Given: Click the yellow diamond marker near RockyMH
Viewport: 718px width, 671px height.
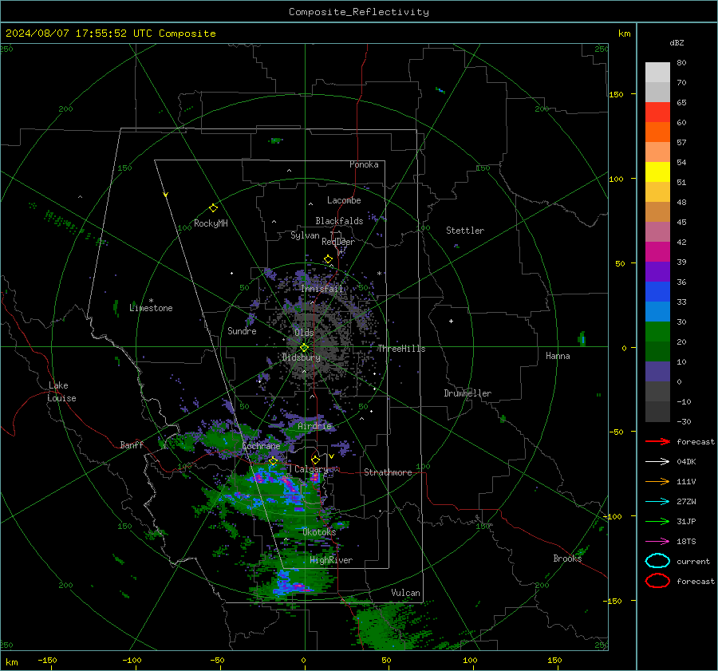Looking at the screenshot, I should click(x=213, y=208).
